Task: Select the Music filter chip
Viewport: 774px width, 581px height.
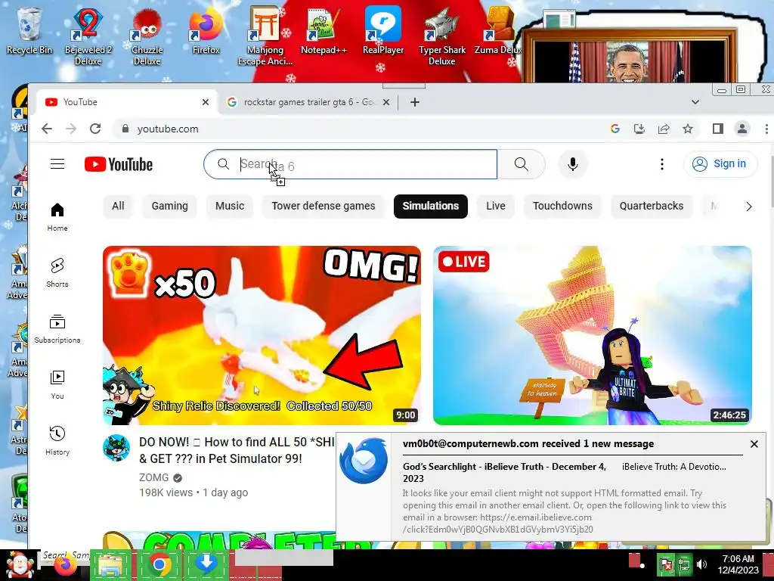Action: point(230,206)
